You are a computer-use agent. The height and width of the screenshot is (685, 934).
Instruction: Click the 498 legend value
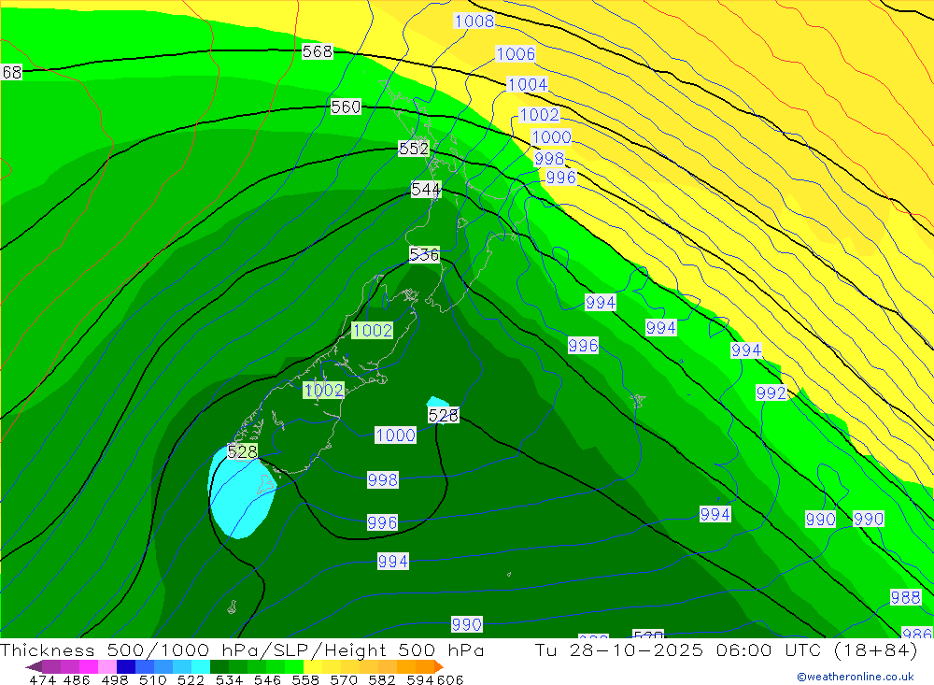pos(114,679)
